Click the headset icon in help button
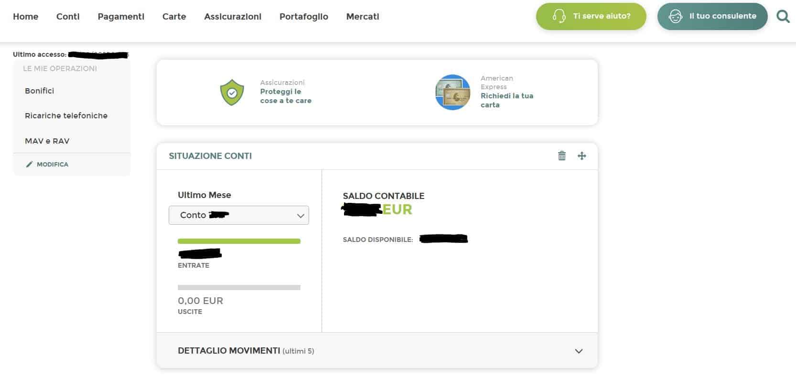This screenshot has width=796, height=377. coord(559,16)
